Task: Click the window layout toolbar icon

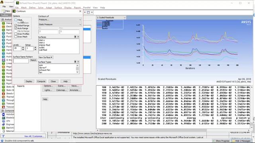Action: 88,12
